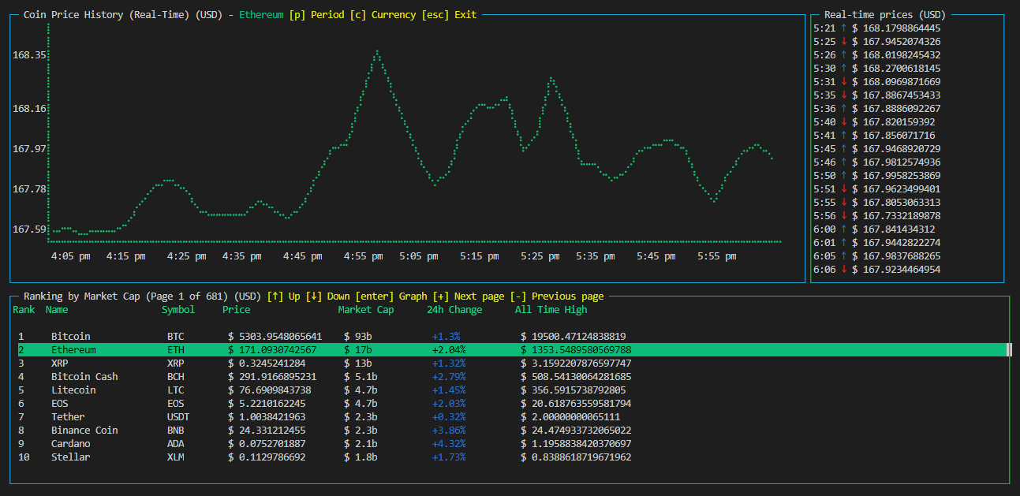Click the +4.32% change for Cardano
Viewport: 1020px width, 496px height.
pyautogui.click(x=449, y=444)
